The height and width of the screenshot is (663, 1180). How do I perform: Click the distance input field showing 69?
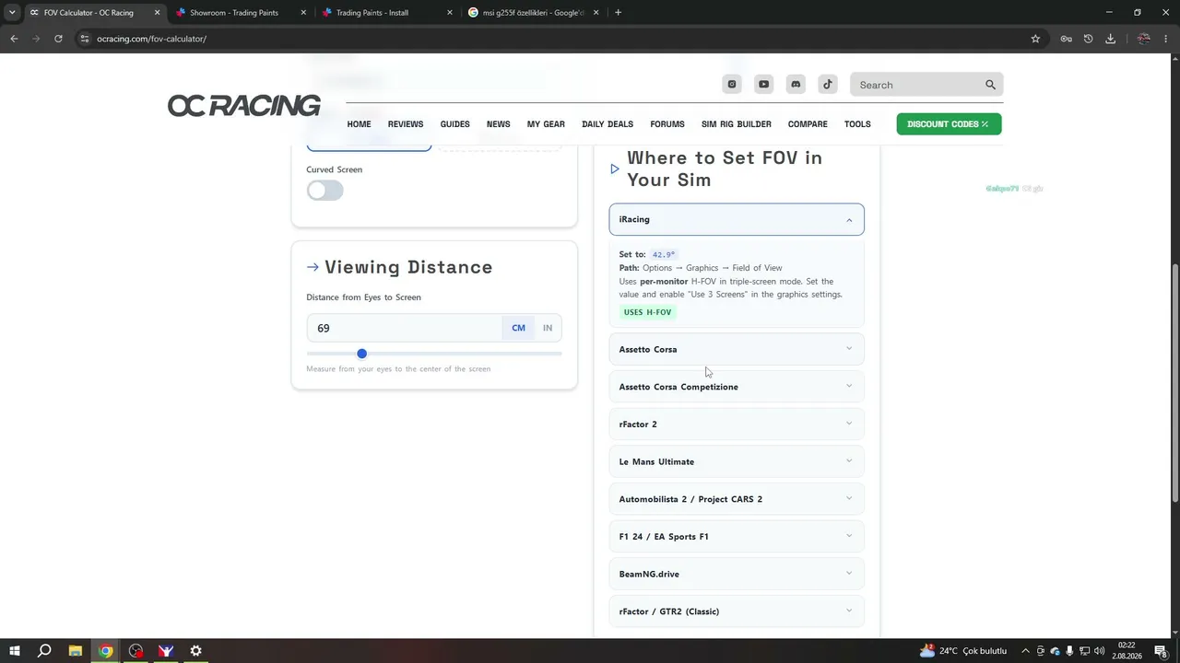pyautogui.click(x=405, y=328)
